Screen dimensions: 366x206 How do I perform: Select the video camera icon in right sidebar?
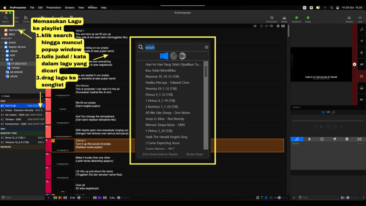point(362,99)
